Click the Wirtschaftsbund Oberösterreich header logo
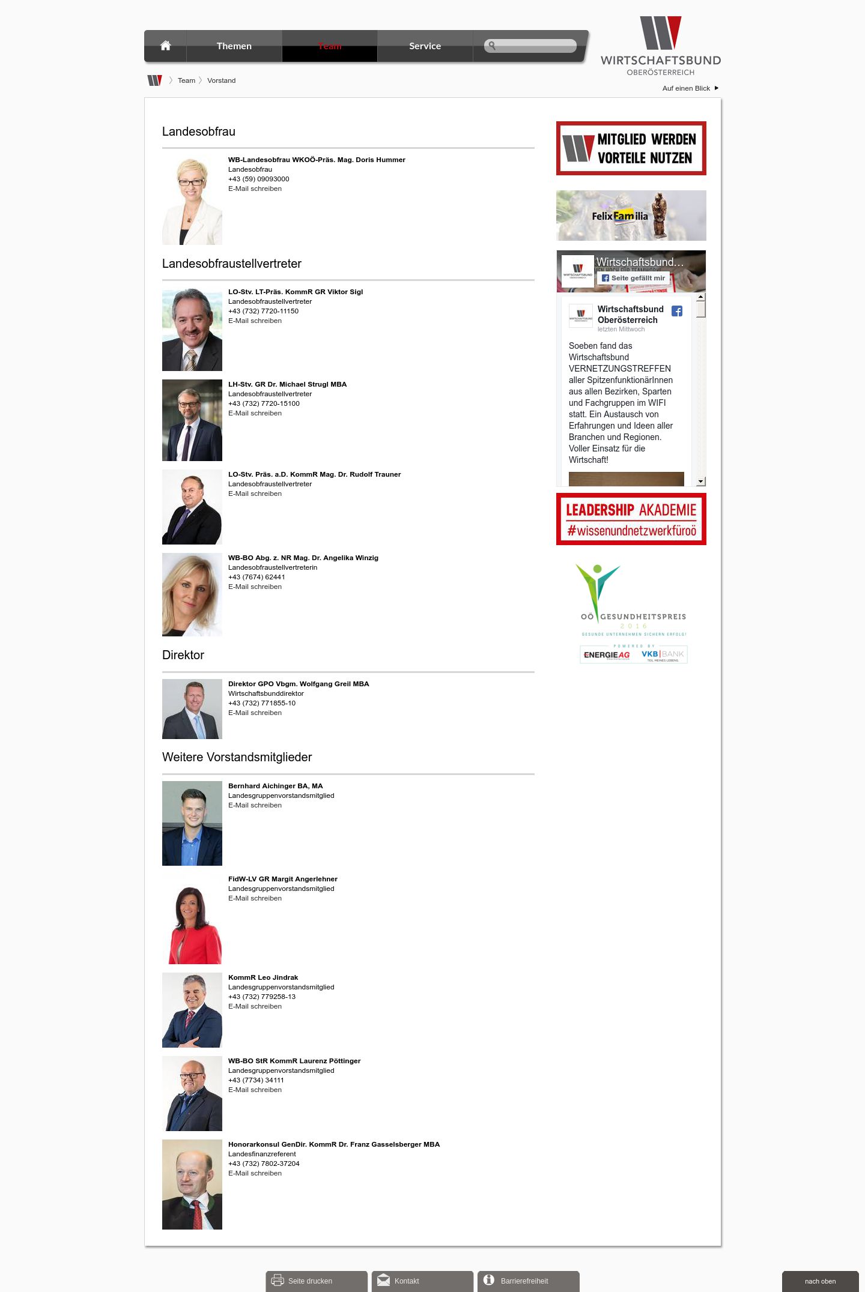This screenshot has height=1292, width=865. pos(661,46)
